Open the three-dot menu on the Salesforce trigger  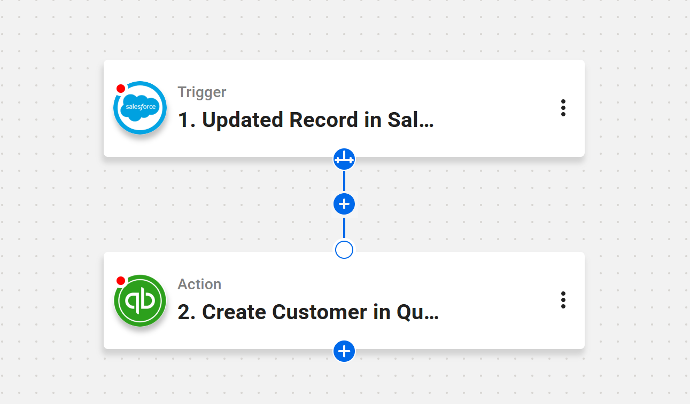coord(563,108)
